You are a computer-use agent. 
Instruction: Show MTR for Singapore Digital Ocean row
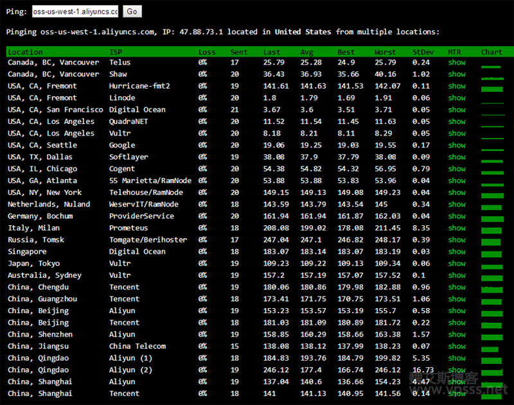457,252
